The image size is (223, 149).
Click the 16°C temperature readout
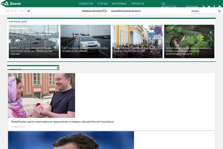pyautogui.click(x=22, y=11)
